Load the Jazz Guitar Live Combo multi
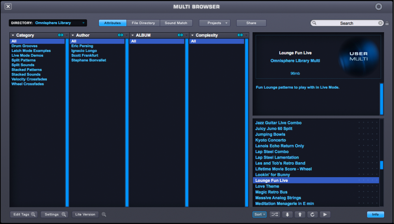 click(x=279, y=123)
